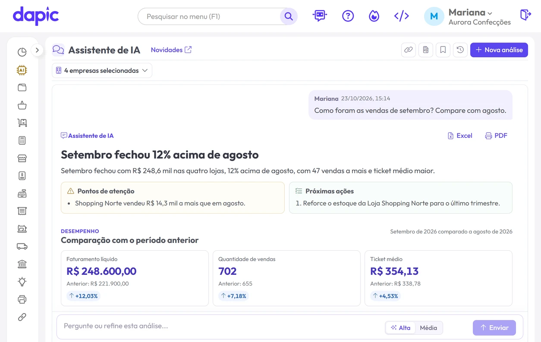Open the dollar receipt icon in sidebar
The image size is (541, 342).
(x=22, y=176)
